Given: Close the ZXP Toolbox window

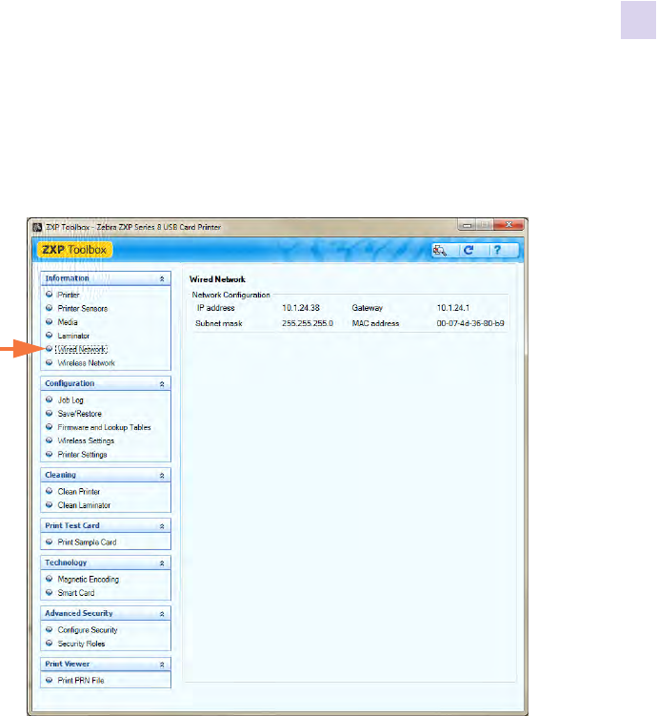Looking at the screenshot, I should [x=508, y=224].
